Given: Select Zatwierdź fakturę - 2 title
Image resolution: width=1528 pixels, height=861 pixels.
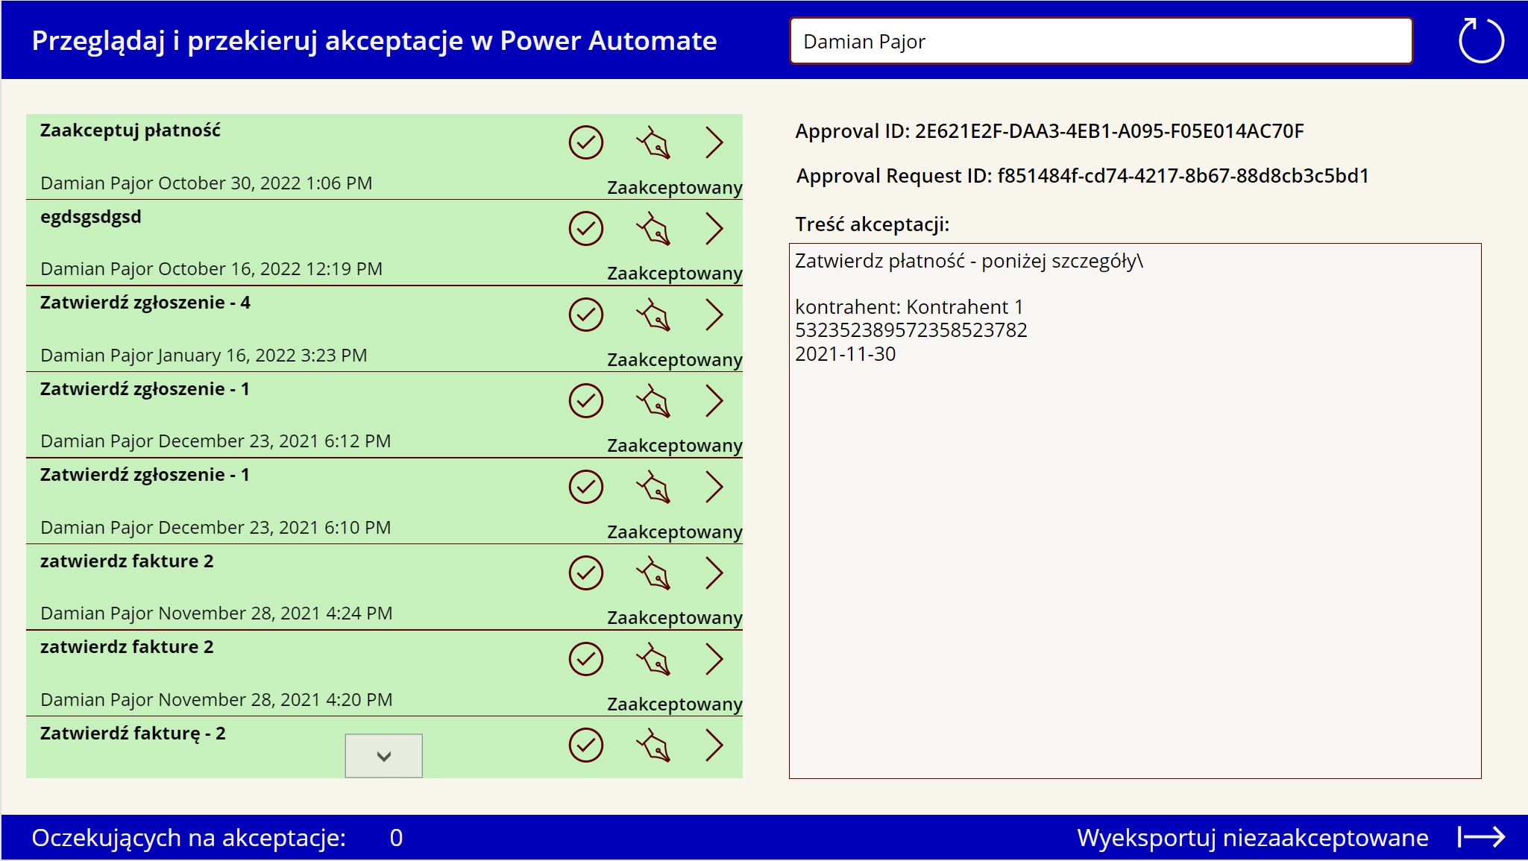Looking at the screenshot, I should [133, 734].
